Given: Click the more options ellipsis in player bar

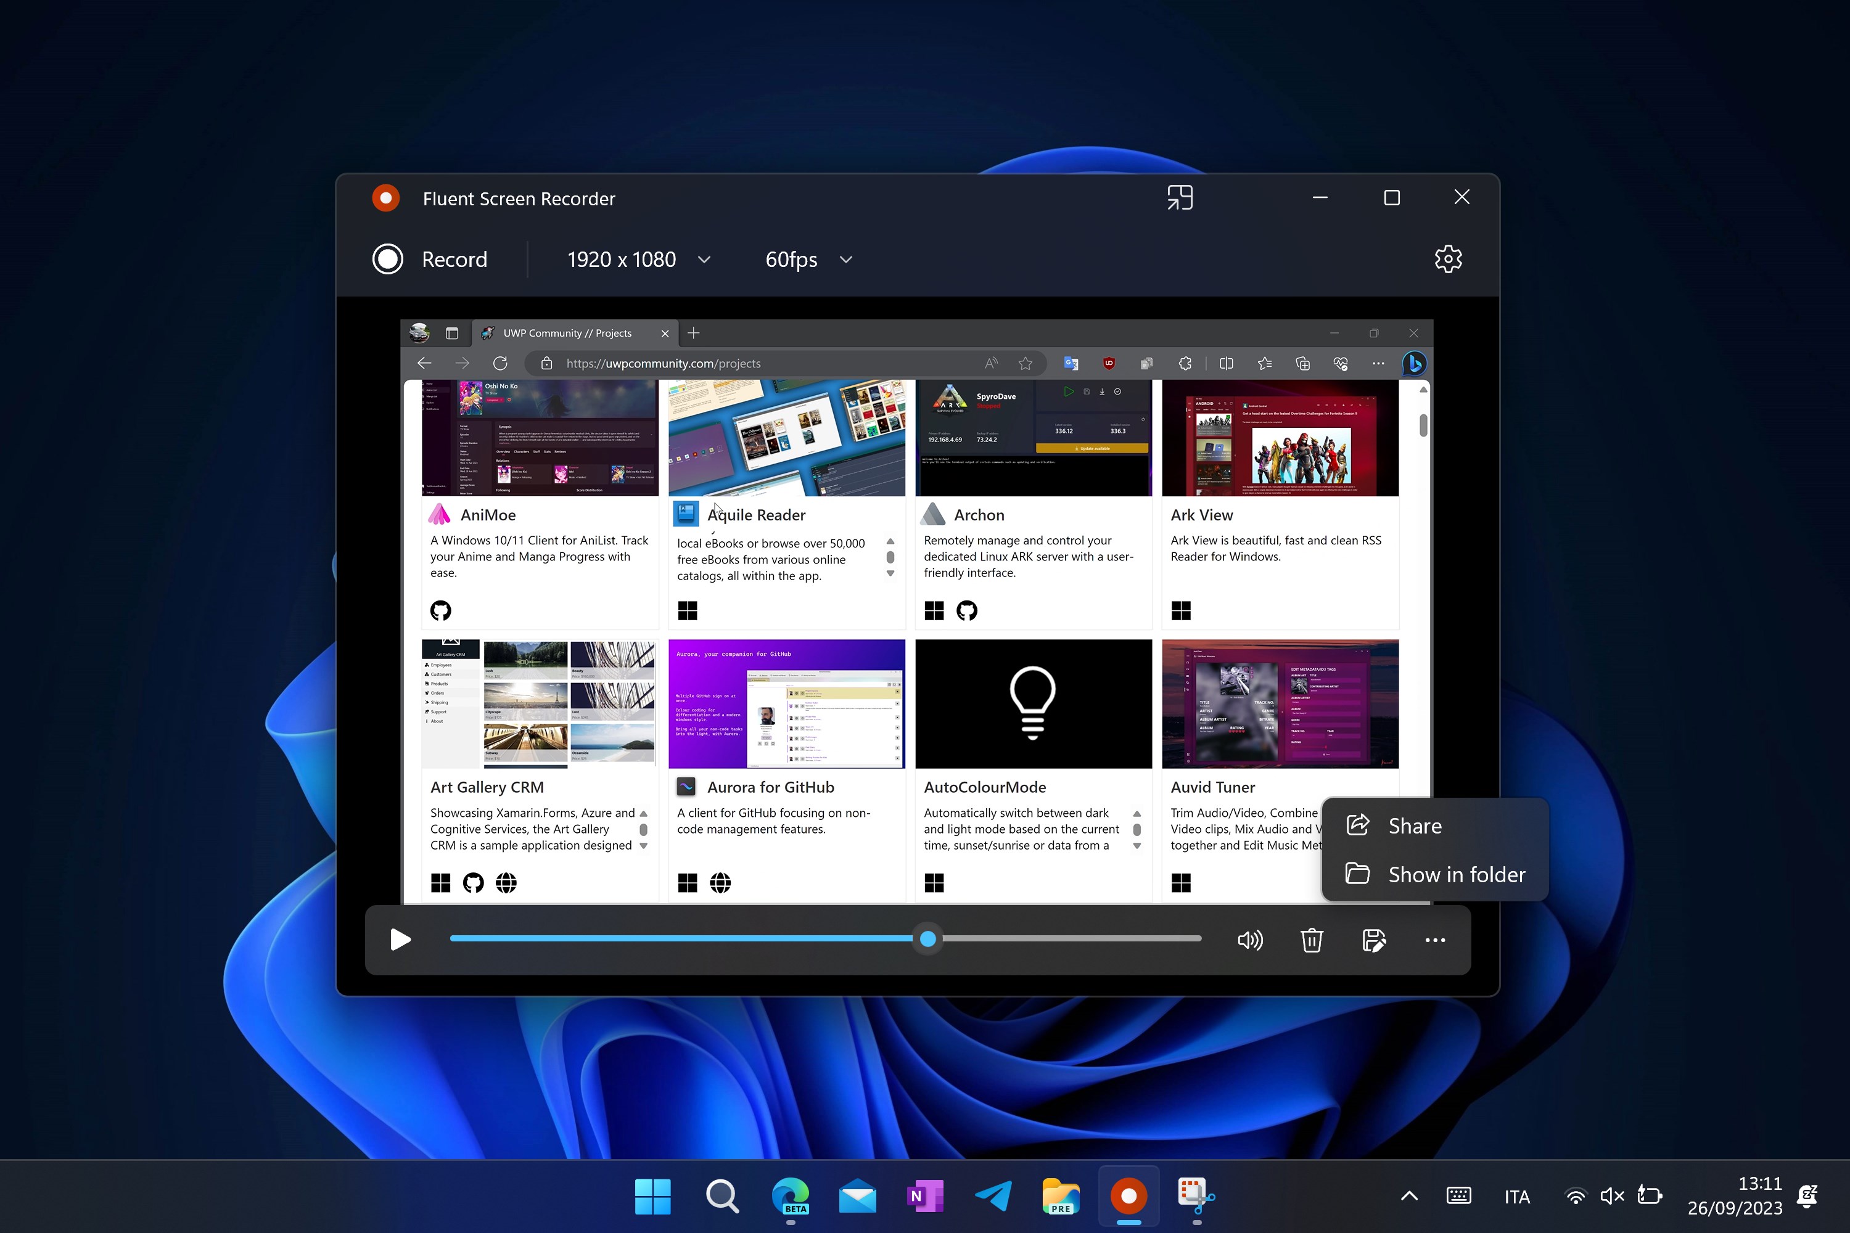Looking at the screenshot, I should (x=1435, y=940).
